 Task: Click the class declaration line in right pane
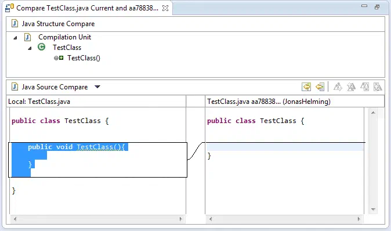[256, 121]
